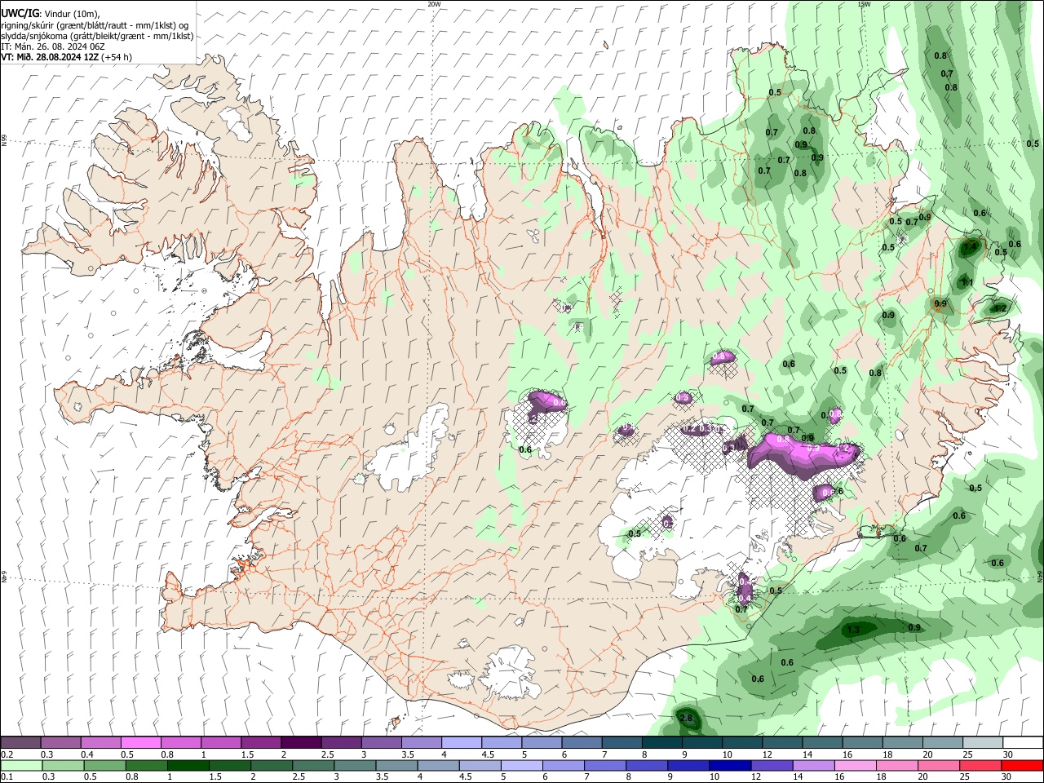This screenshot has width=1044, height=783.
Task: Select the bright red 30 swatch in rain legend
Action: pos(1021,765)
